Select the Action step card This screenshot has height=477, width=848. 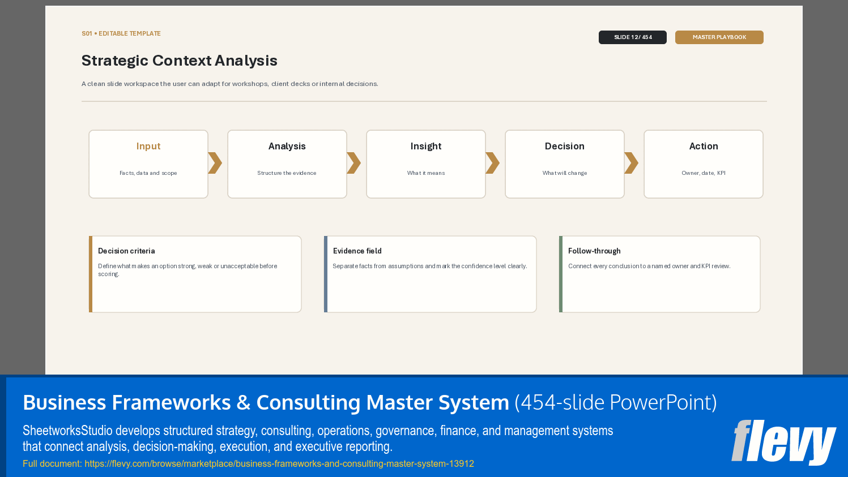704,164
